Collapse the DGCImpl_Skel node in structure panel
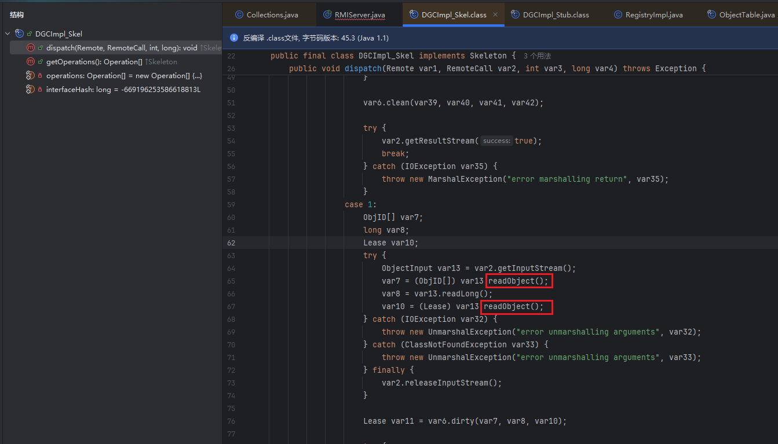 [8, 34]
